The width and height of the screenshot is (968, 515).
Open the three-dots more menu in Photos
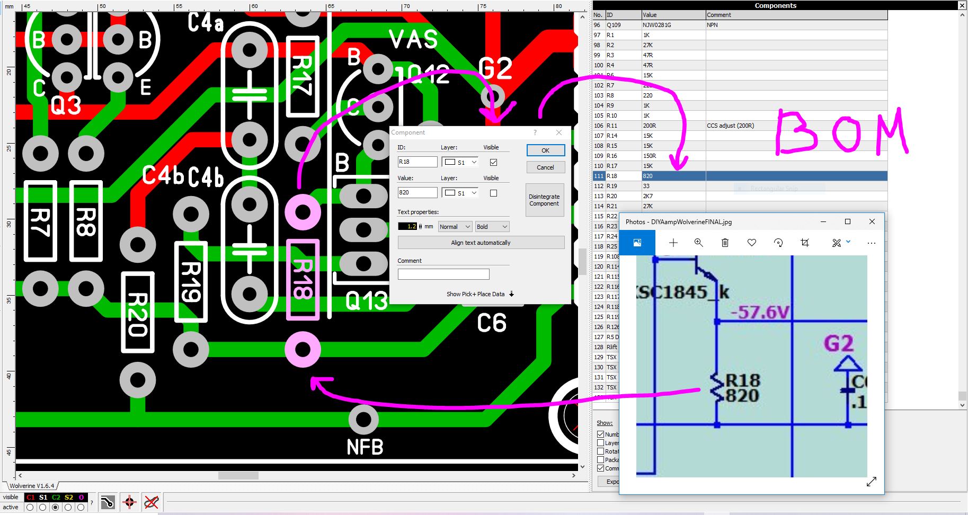[872, 243]
